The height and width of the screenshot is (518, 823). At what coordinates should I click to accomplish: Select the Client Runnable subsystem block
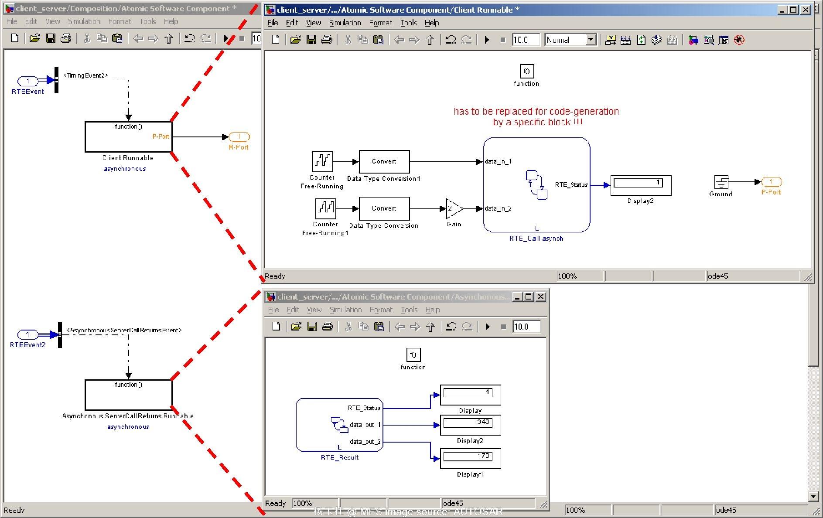point(128,137)
